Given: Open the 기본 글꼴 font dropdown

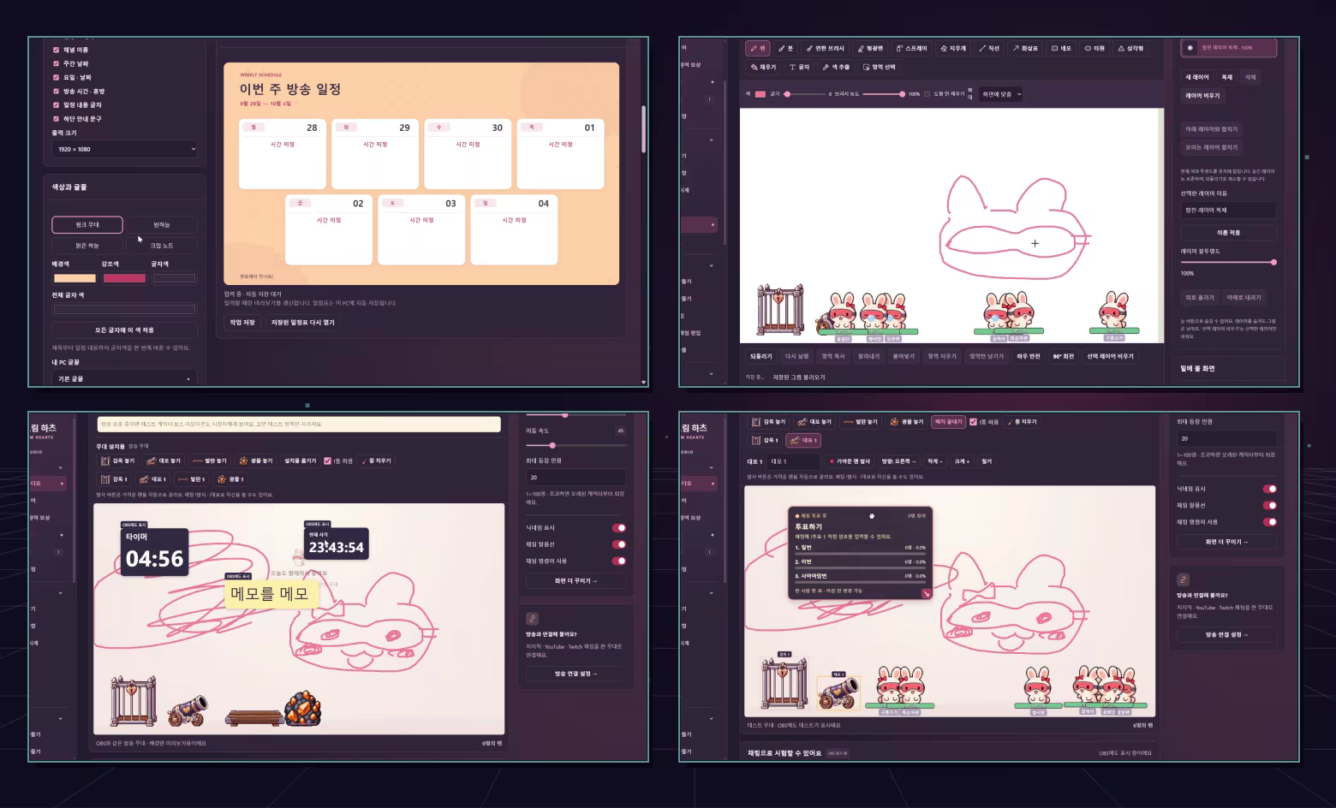Looking at the screenshot, I should (124, 378).
